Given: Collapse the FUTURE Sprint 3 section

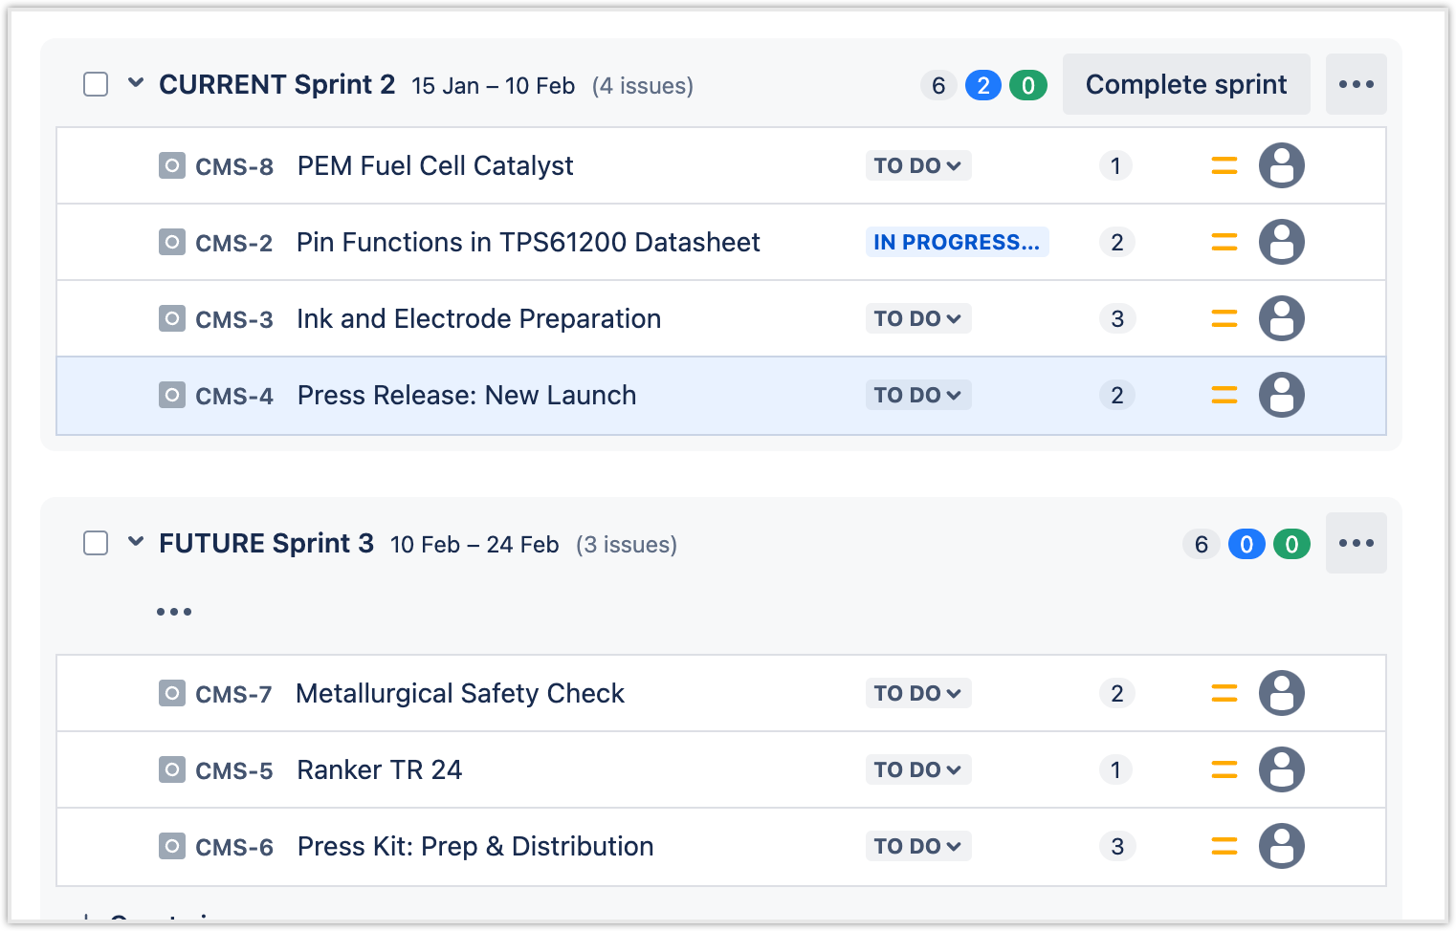Looking at the screenshot, I should [136, 542].
